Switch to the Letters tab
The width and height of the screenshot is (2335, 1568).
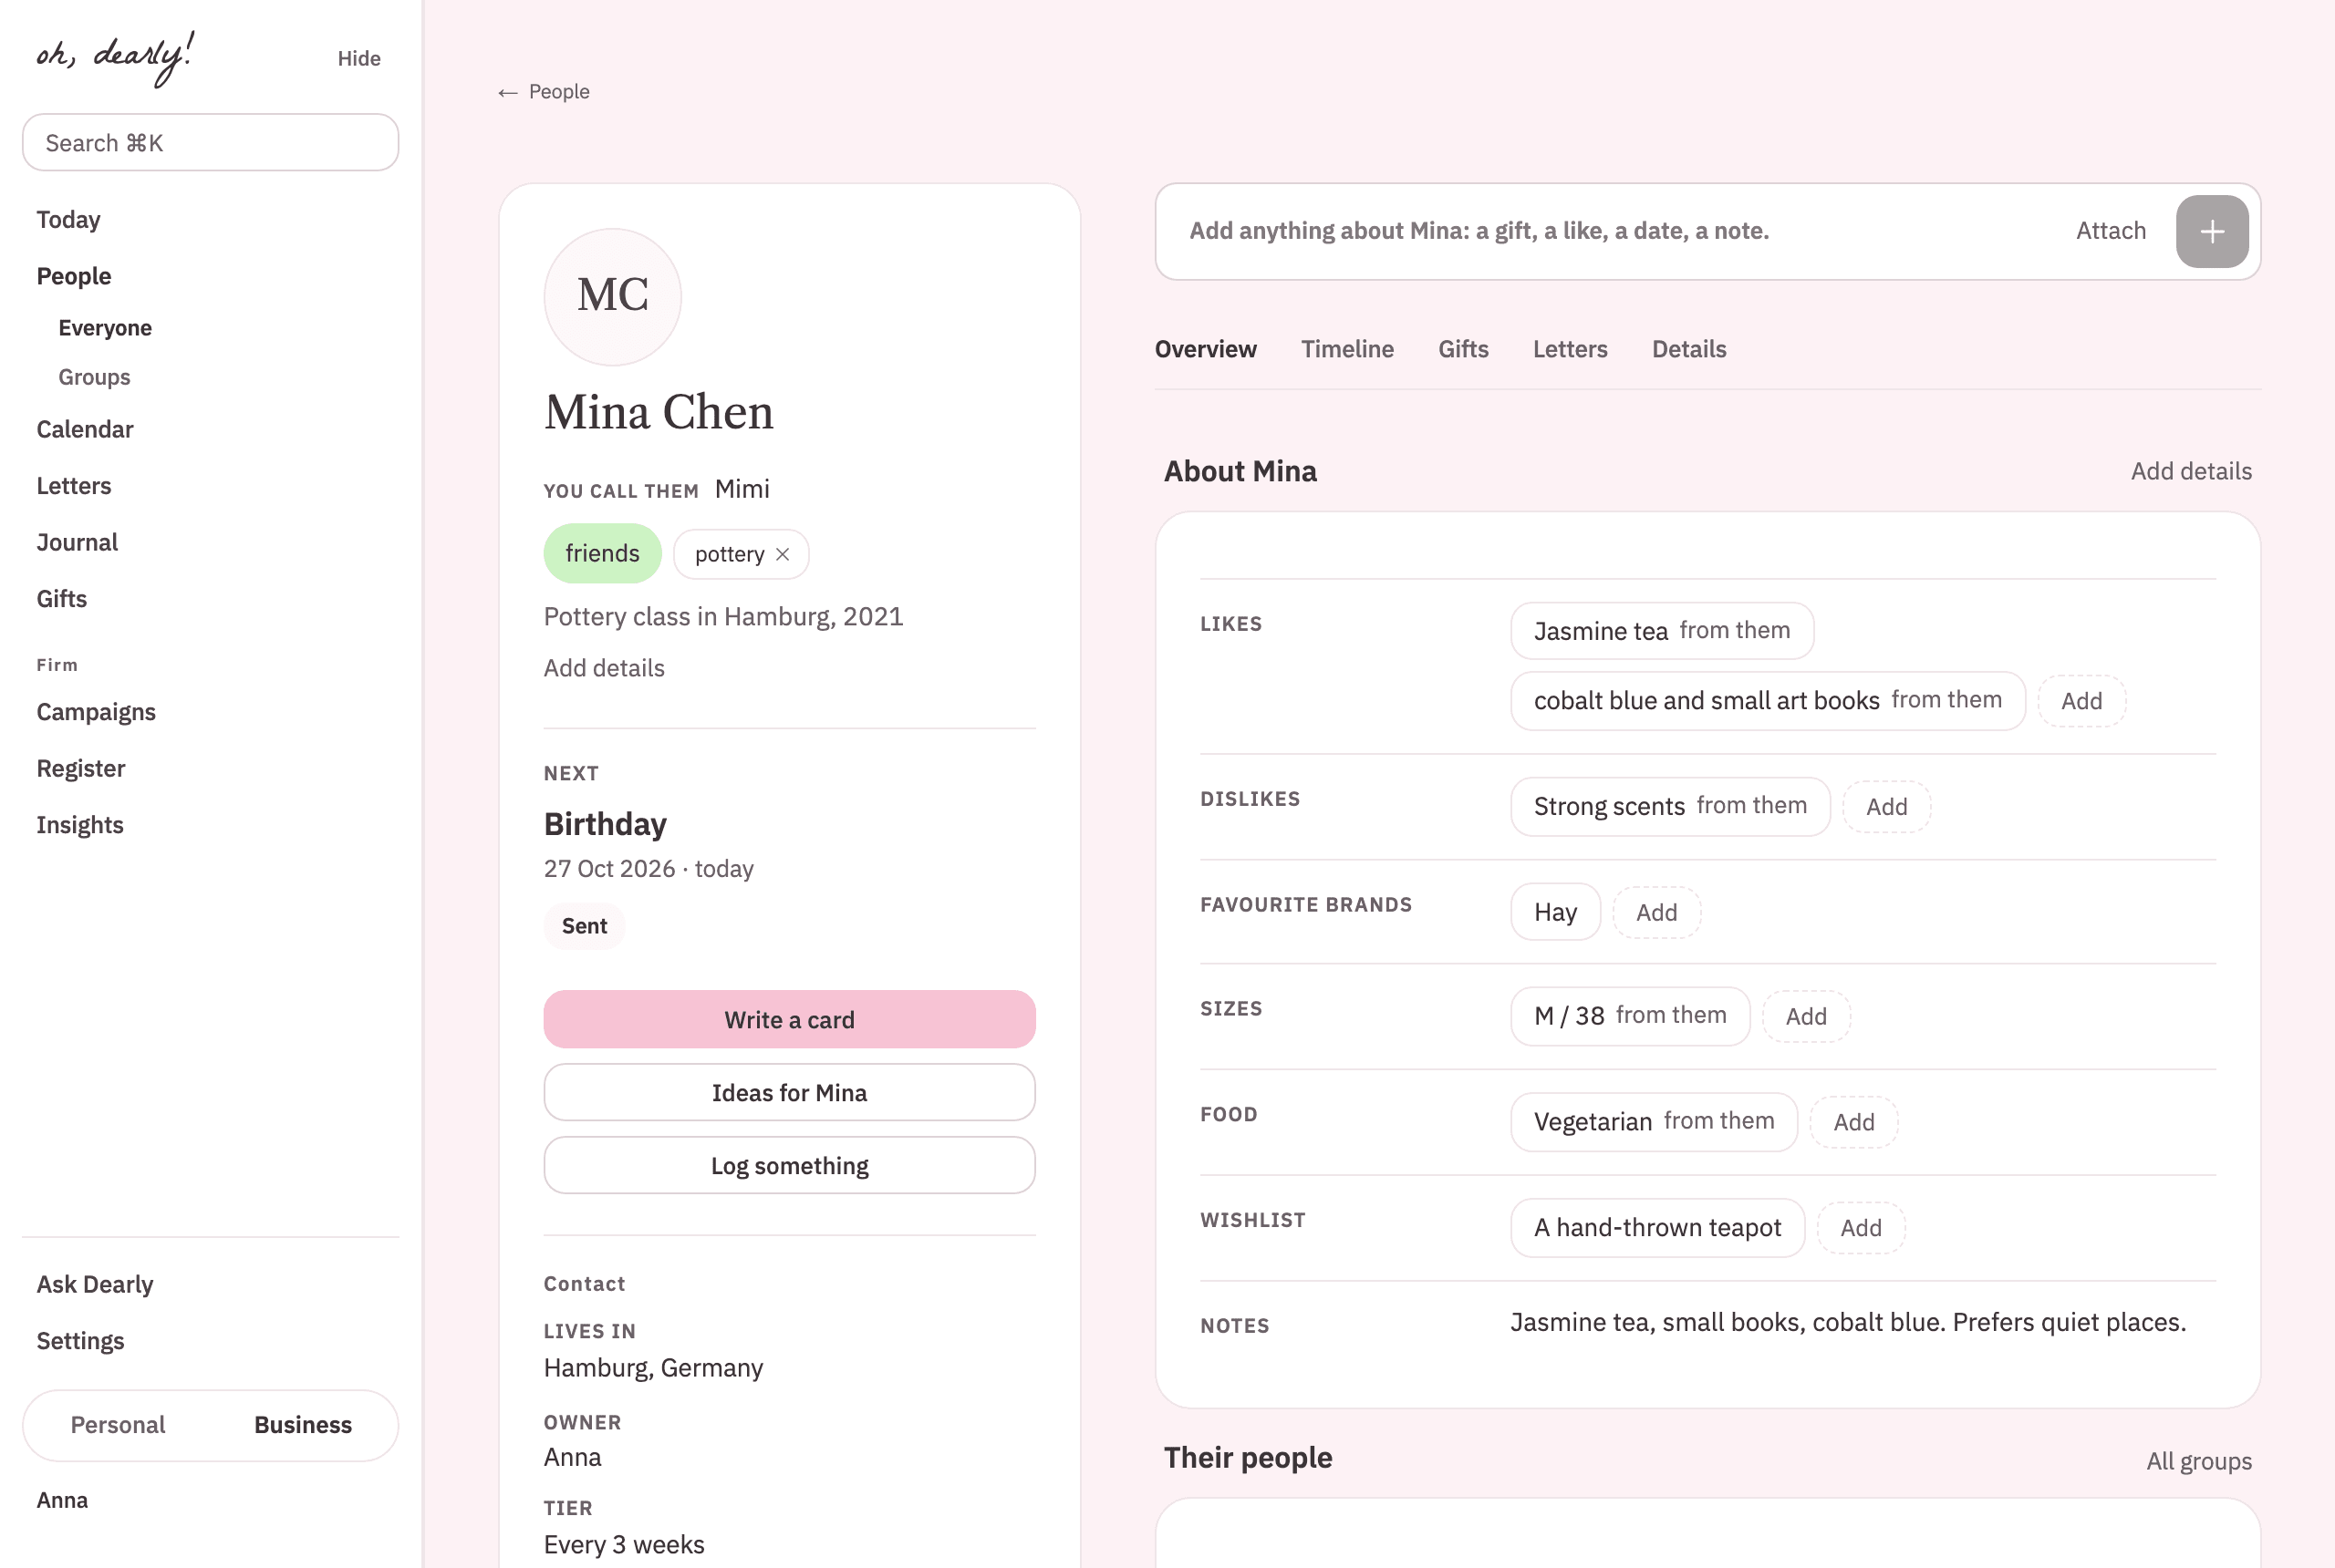1570,349
